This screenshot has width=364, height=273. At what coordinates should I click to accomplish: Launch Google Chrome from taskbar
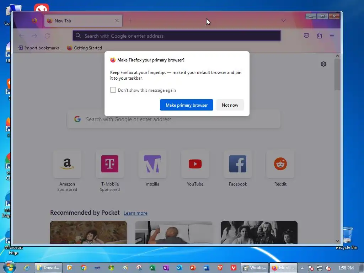tap(84, 268)
